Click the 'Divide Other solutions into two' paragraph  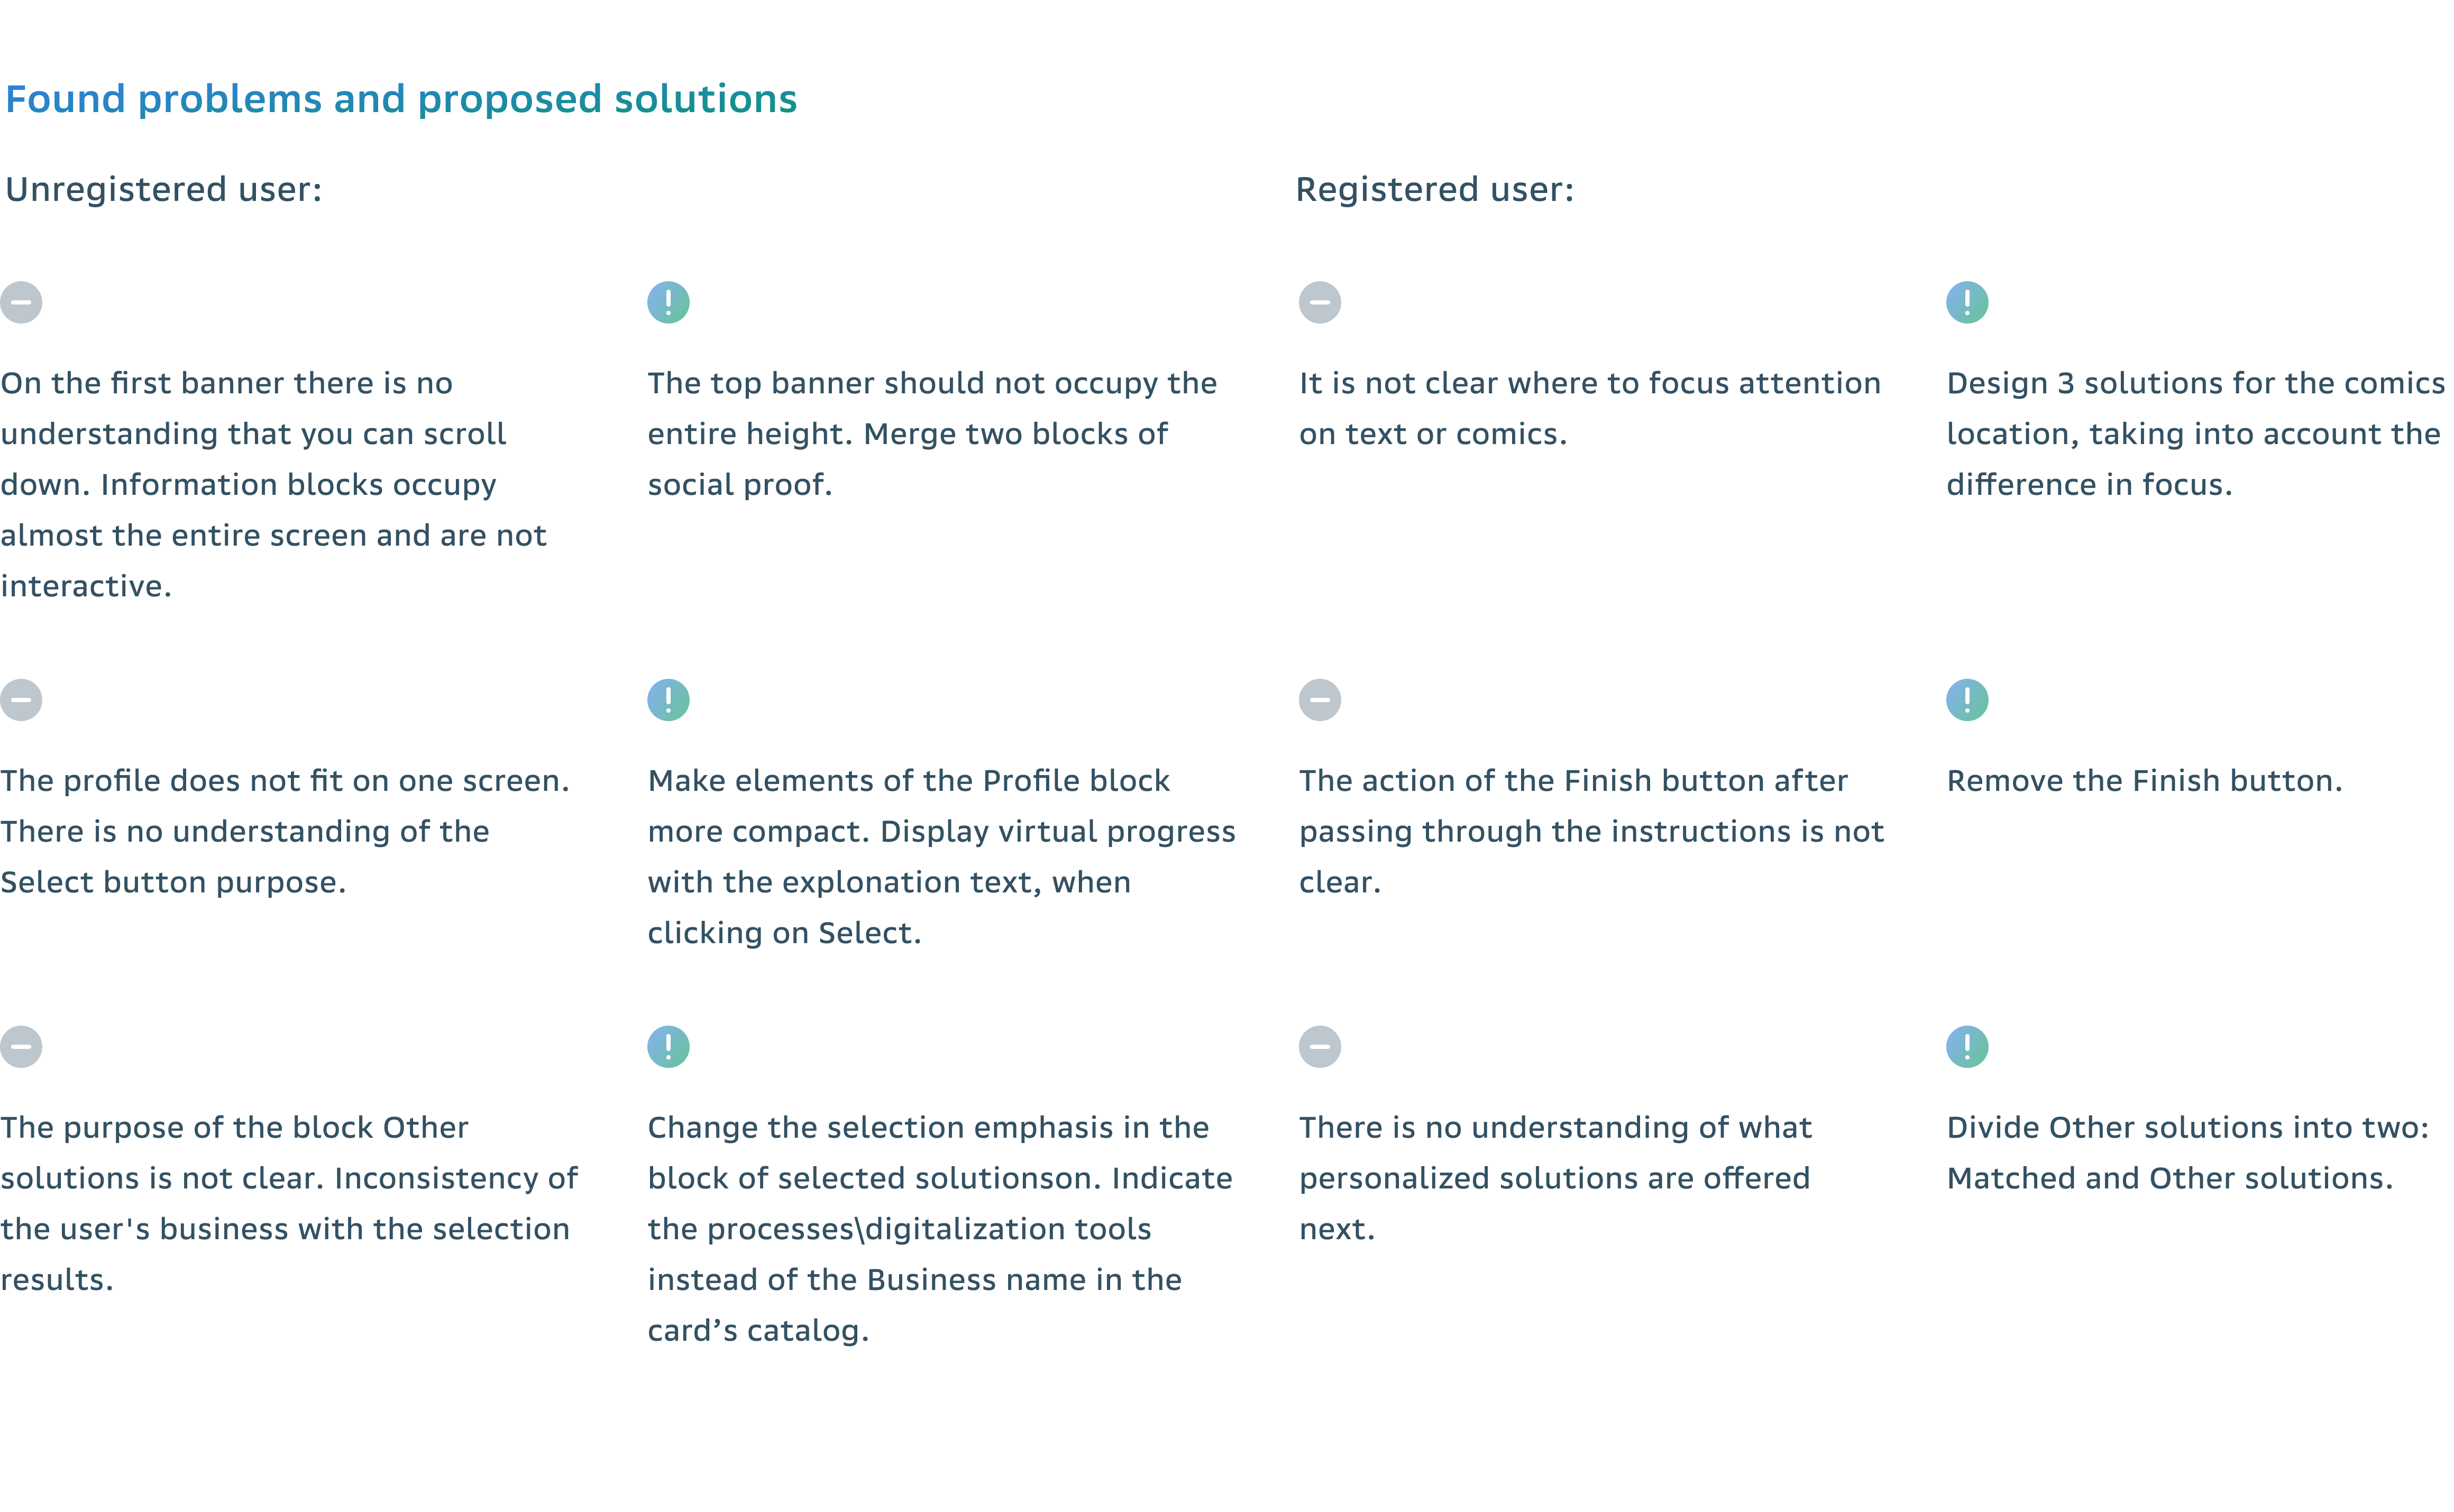2187,1153
